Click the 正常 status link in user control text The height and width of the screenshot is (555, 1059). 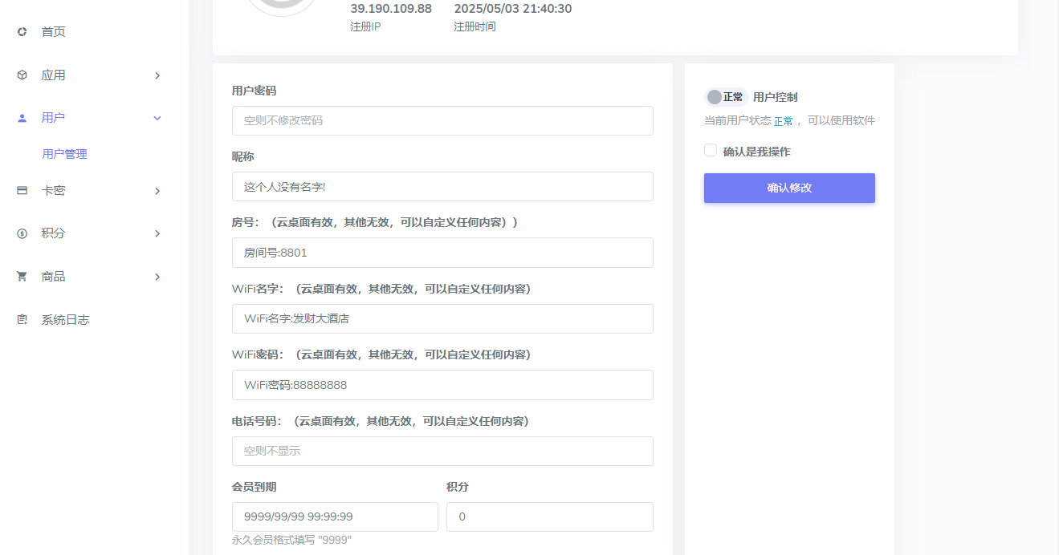[x=784, y=120]
